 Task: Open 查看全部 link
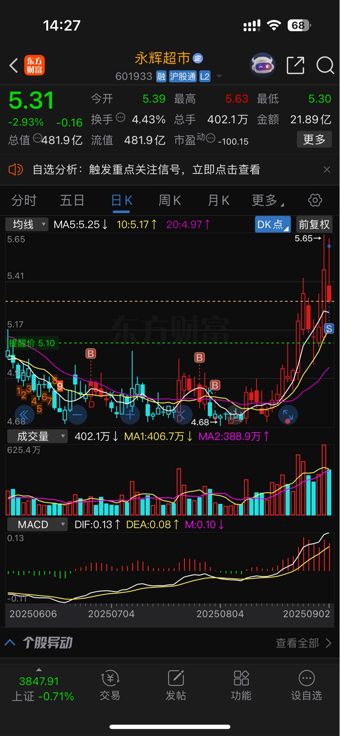click(x=303, y=643)
